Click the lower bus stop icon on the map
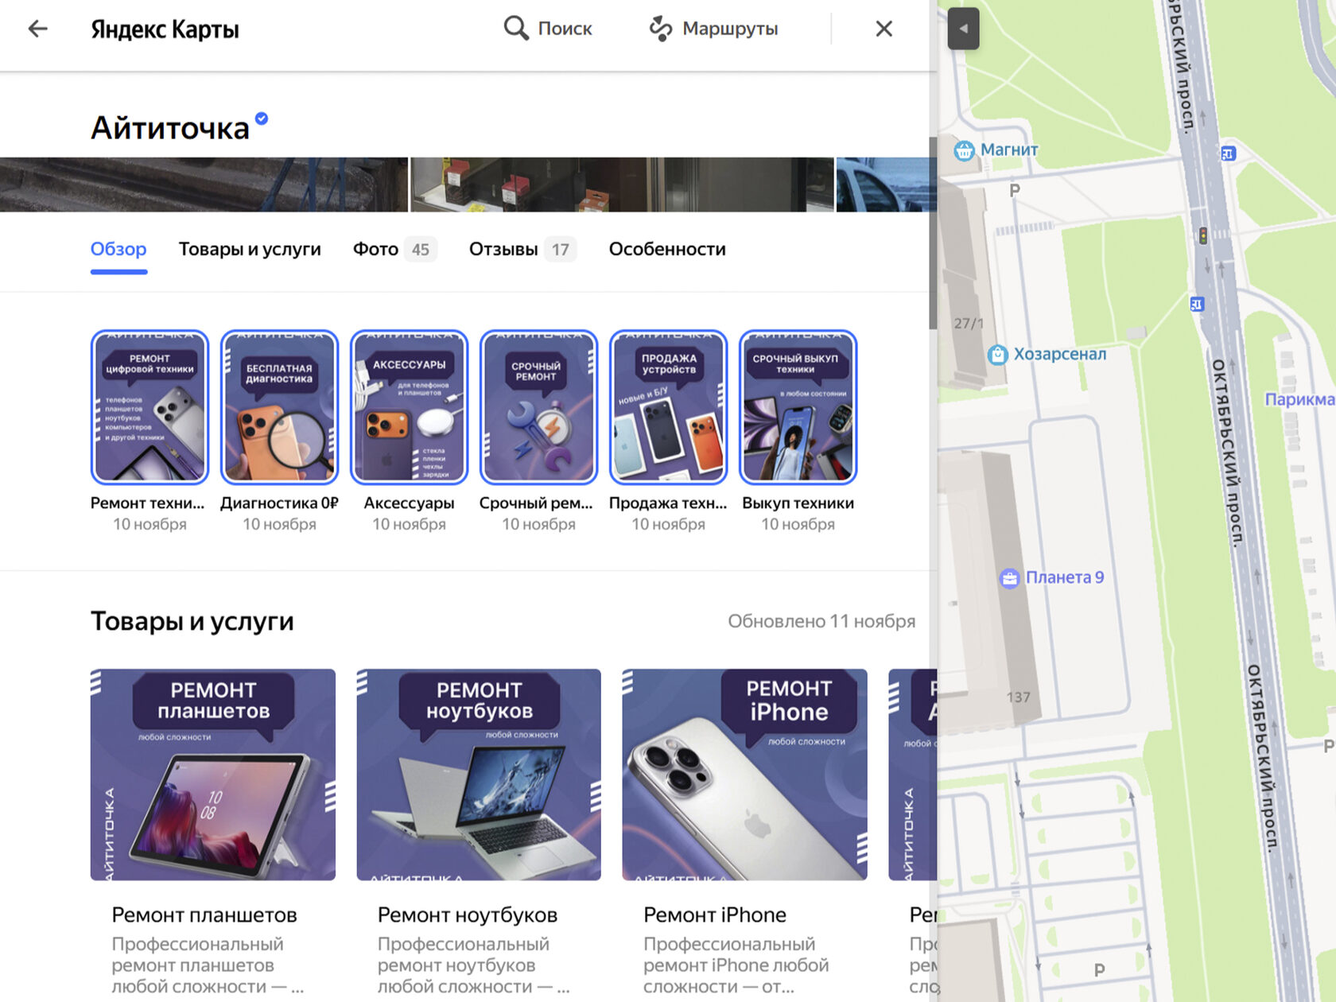 click(1197, 304)
